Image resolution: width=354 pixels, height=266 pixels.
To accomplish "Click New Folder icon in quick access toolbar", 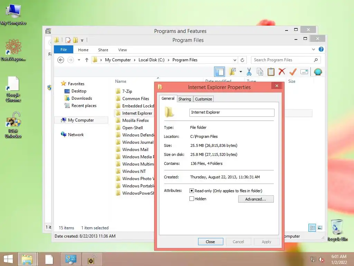I will [x=76, y=40].
